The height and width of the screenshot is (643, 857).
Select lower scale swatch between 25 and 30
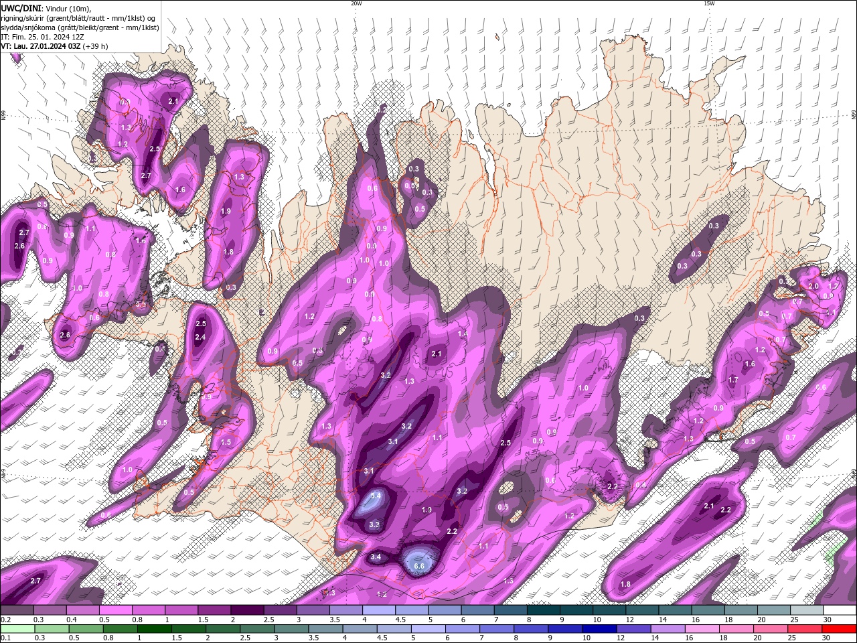tap(803, 629)
